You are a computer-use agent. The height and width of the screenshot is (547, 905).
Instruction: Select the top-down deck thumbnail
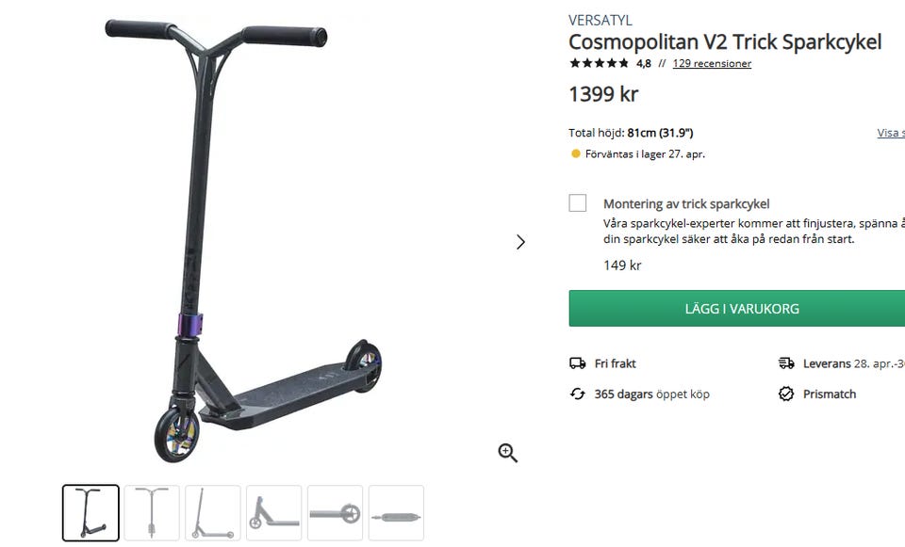click(x=397, y=513)
